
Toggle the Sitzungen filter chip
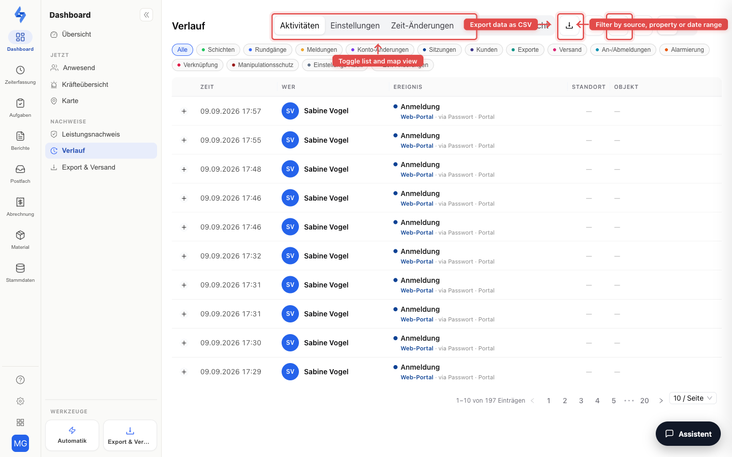tap(440, 50)
